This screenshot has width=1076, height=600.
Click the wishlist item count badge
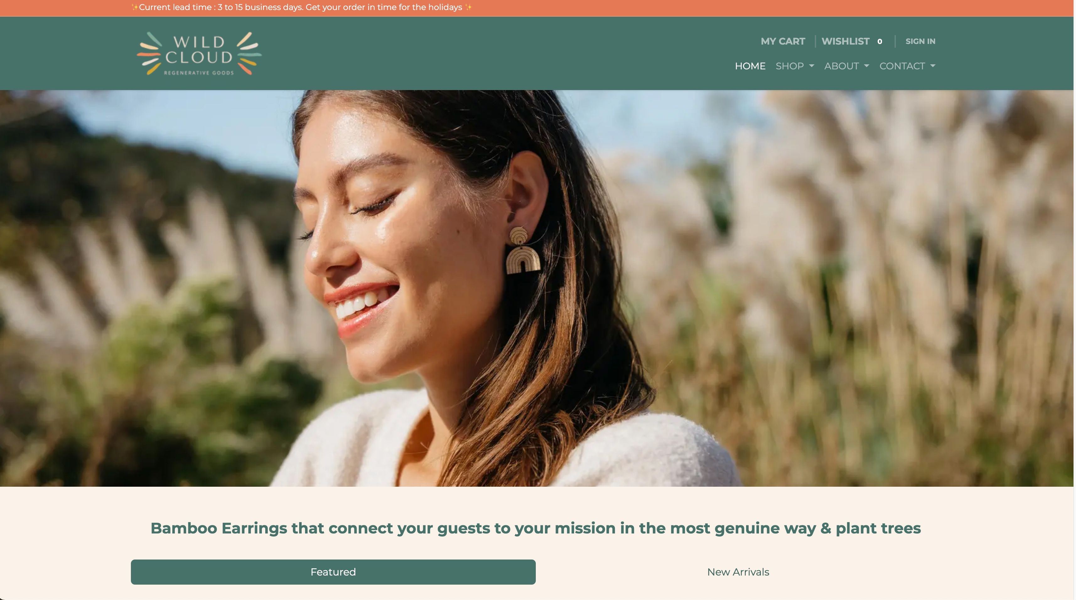[880, 41]
